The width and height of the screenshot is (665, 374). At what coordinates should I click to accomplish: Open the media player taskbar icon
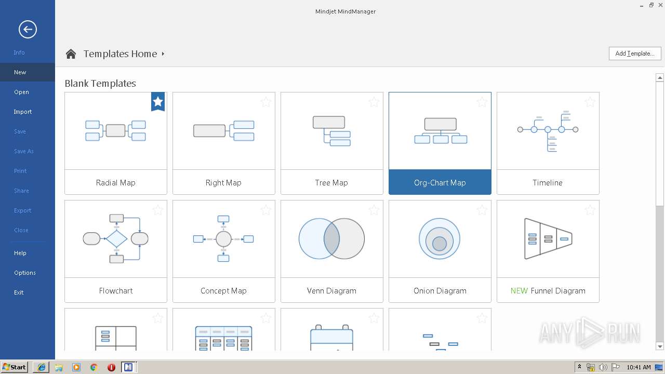(76, 367)
